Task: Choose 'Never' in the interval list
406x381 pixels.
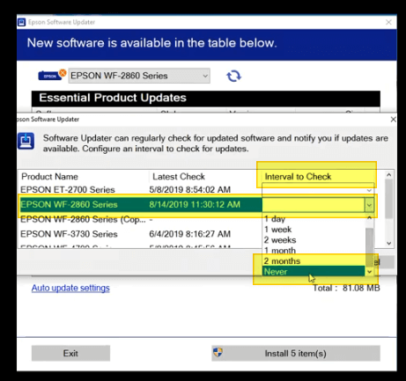Action: (x=314, y=272)
